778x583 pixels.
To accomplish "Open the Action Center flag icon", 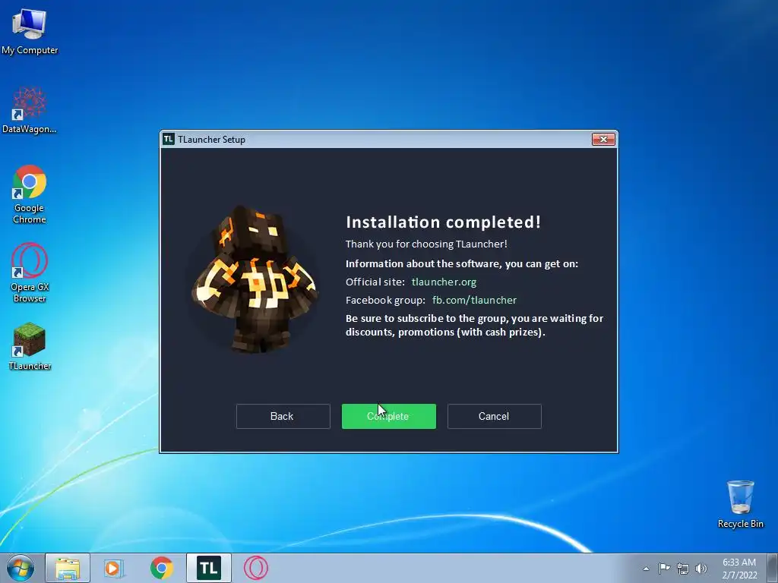I will 664,569.
